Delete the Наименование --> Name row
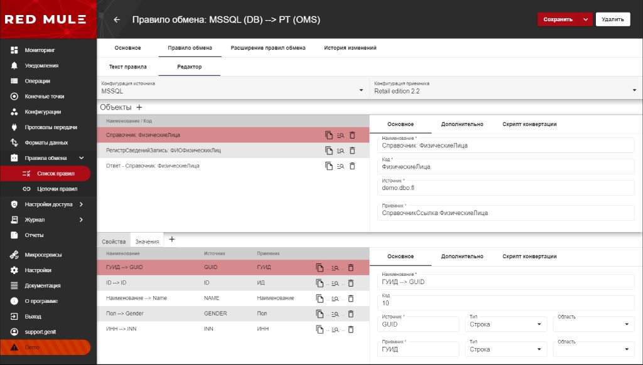This screenshot has height=365, width=643. [x=350, y=299]
